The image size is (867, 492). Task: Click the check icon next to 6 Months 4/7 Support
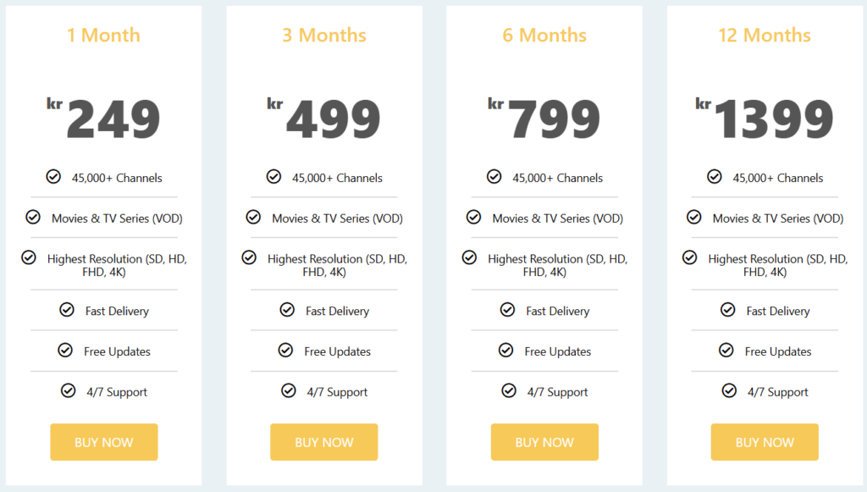point(509,391)
